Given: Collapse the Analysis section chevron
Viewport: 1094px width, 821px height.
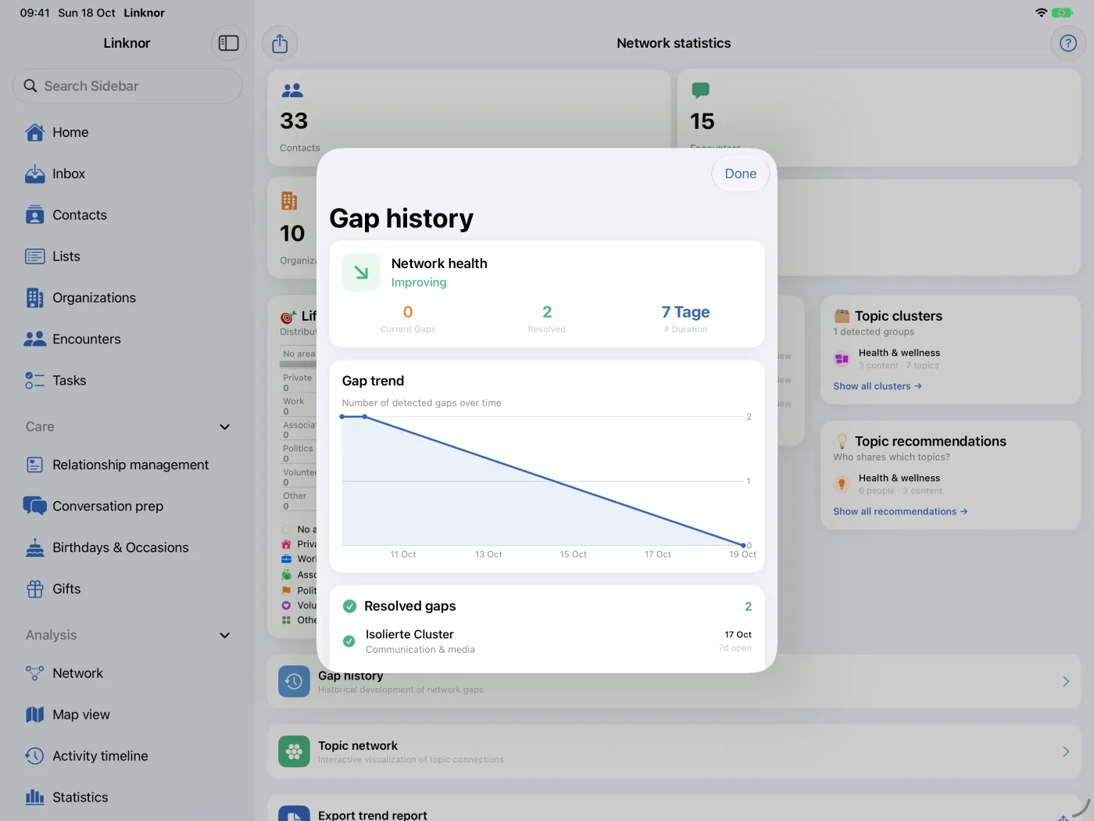Looking at the screenshot, I should (225, 635).
